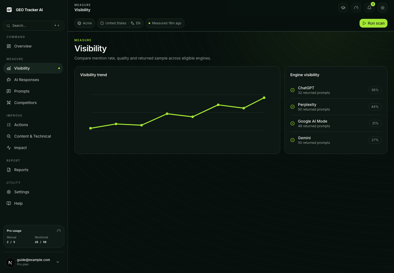The width and height of the screenshot is (394, 273).
Task: Click the 44% visibility badge
Action: 375,107
